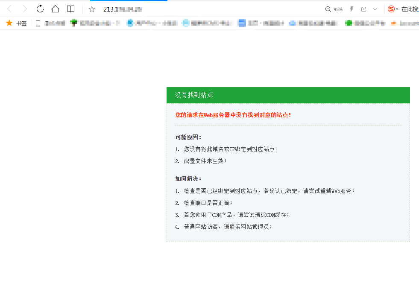Screen dimensions: 419x292
Task: Go back using the back arrow
Action: point(9,9)
